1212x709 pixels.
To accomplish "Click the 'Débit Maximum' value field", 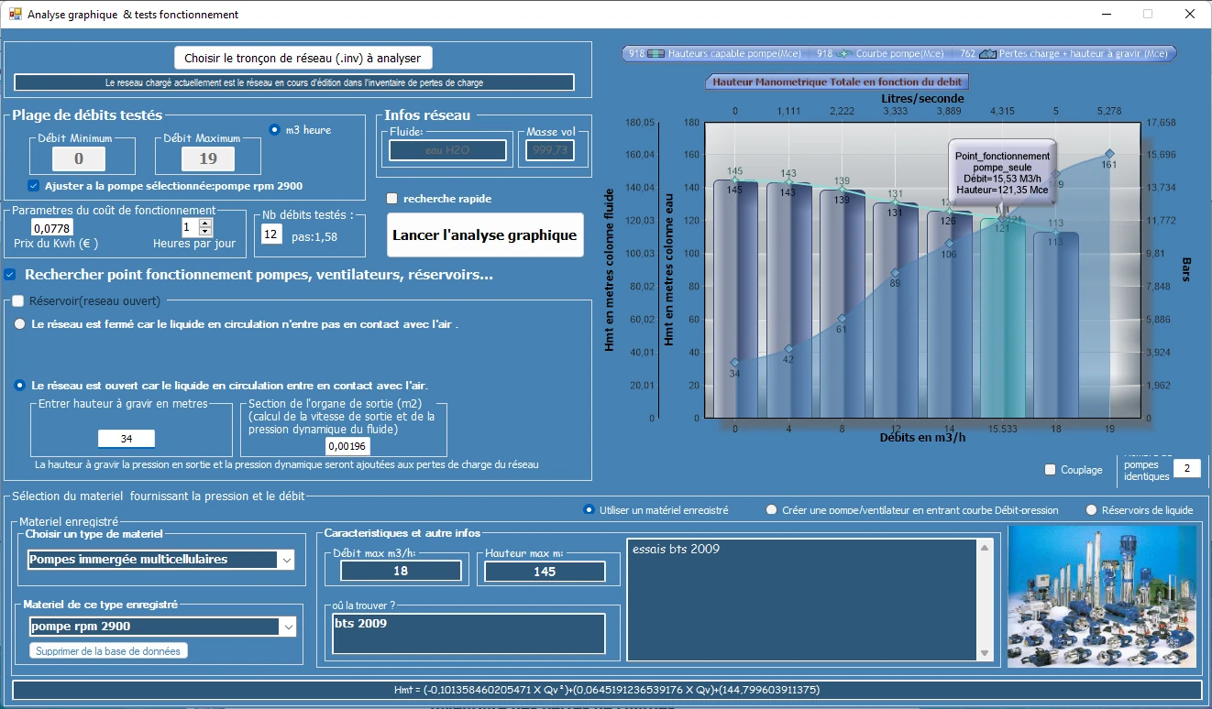I will [x=207, y=159].
